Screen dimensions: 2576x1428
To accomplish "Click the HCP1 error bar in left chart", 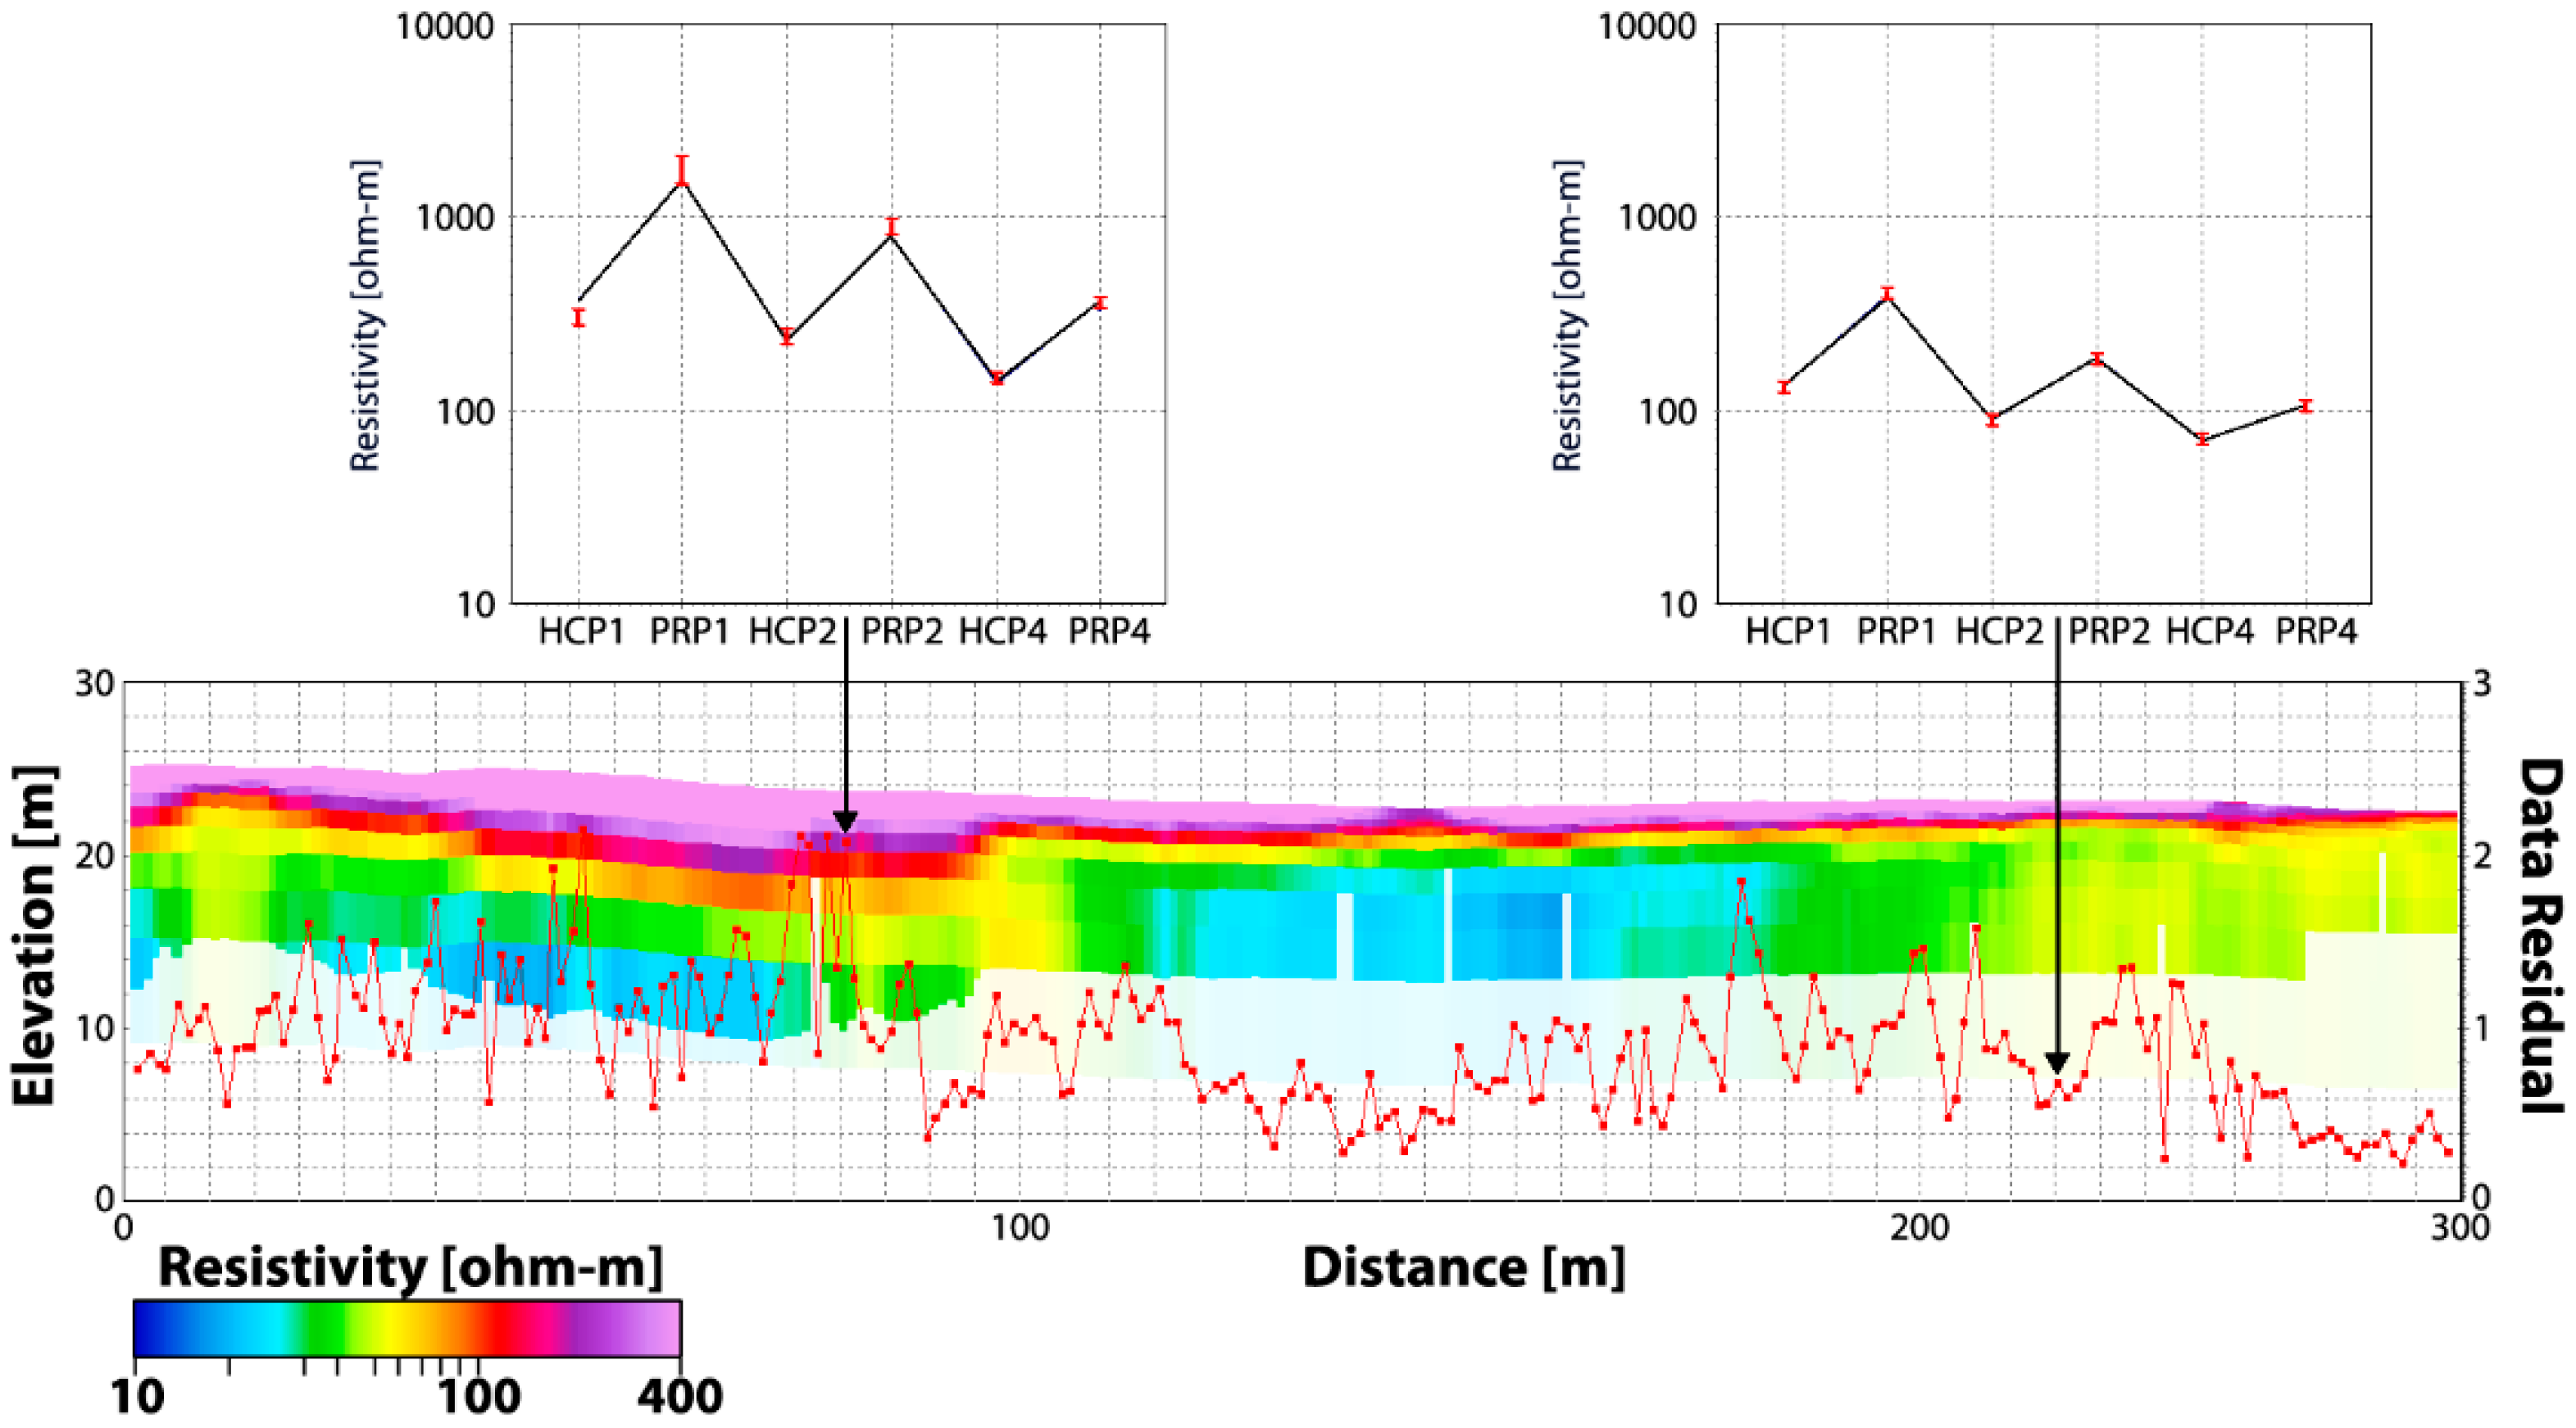I will pyautogui.click(x=578, y=318).
